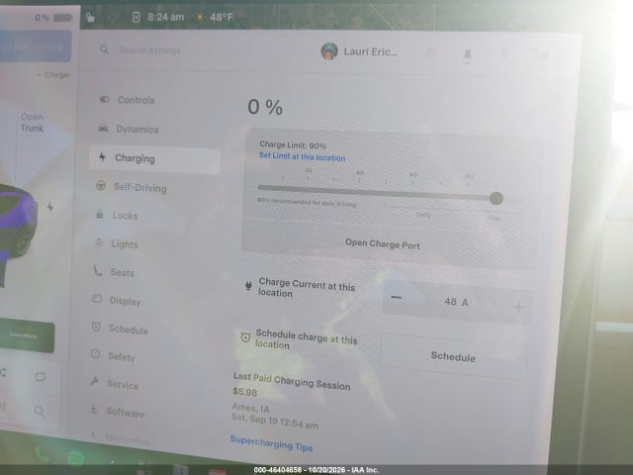Screen dimensions: 633x475
Task: Focus the Search Settings input field
Action: 150,50
